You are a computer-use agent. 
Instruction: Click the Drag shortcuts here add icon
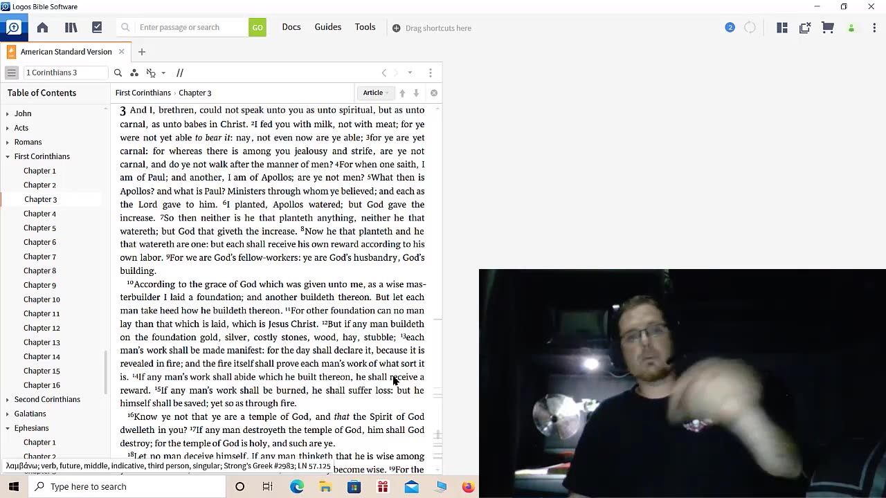pyautogui.click(x=396, y=28)
